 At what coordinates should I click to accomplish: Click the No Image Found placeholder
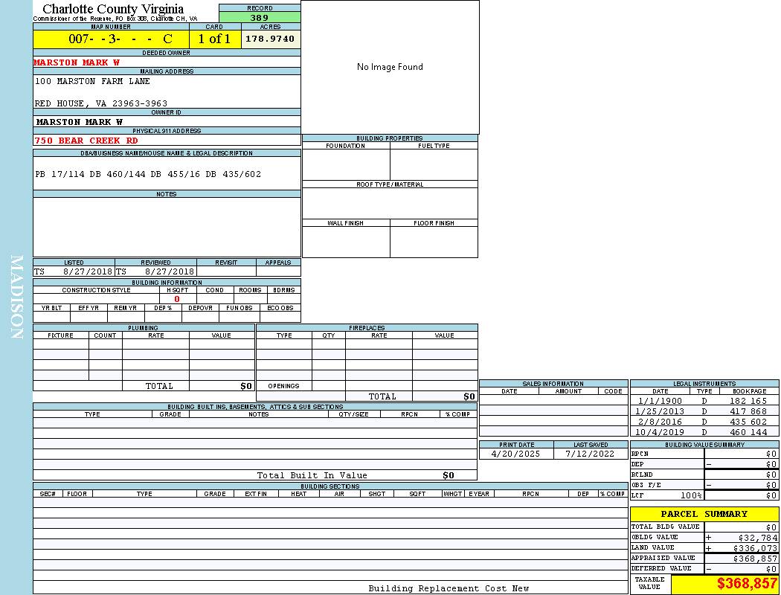point(390,67)
